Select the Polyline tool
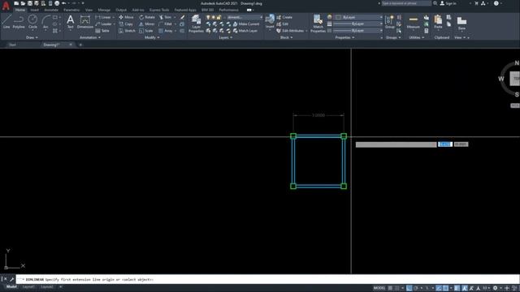Screen dimensions: 520x292 click(x=19, y=22)
